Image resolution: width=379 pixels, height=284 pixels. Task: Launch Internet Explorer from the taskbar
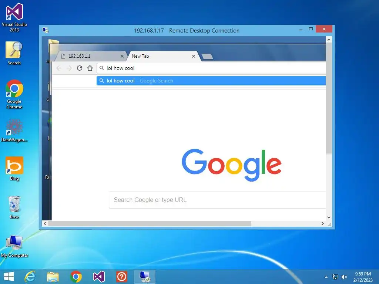[30, 277]
